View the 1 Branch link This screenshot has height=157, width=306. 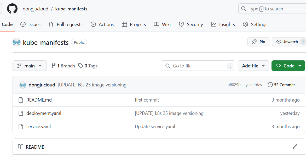(63, 66)
